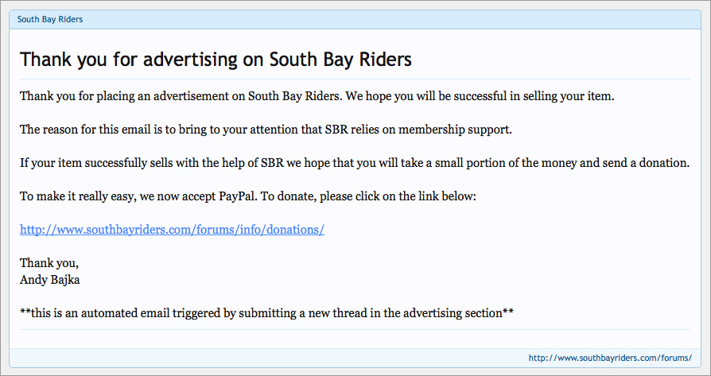Click the automated email notice with asterisks
The image size is (711, 376).
[266, 313]
